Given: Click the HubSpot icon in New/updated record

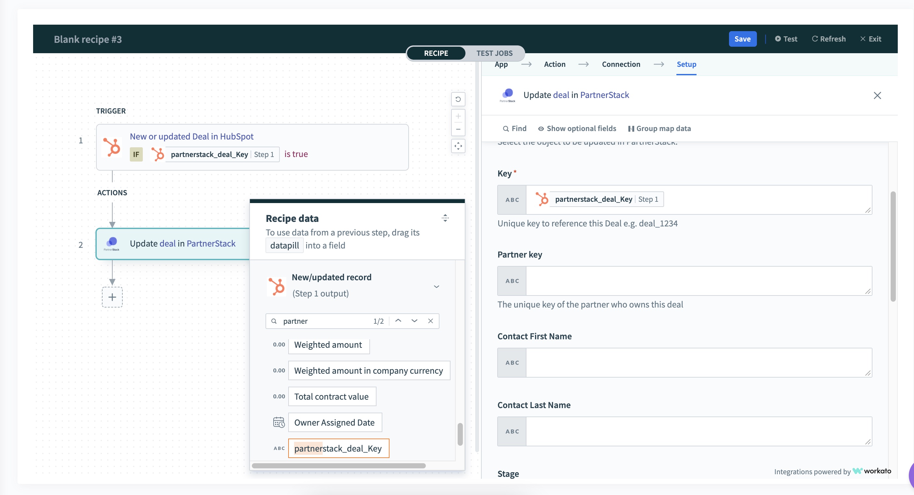Looking at the screenshot, I should [277, 286].
